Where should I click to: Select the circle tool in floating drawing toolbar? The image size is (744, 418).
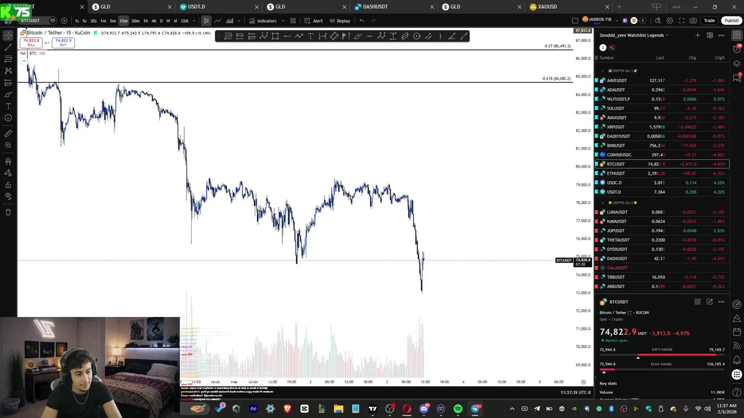point(417,37)
